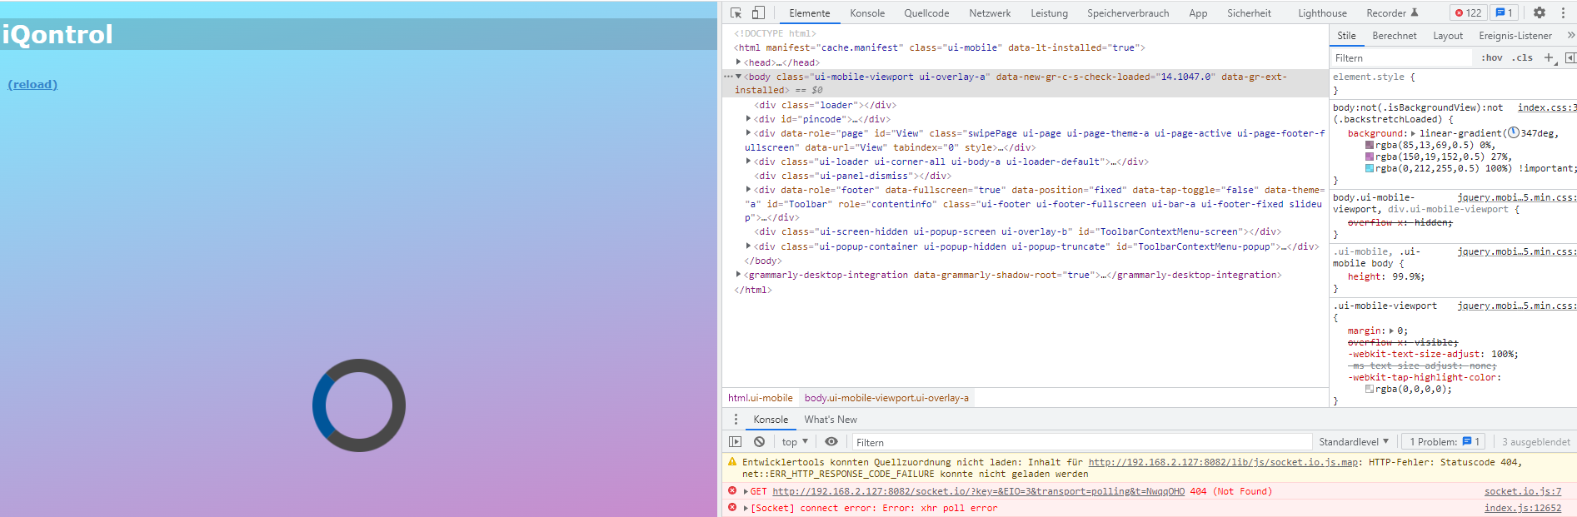Image resolution: width=1577 pixels, height=517 pixels.
Task: Open live expression eye icon in console
Action: pos(831,442)
